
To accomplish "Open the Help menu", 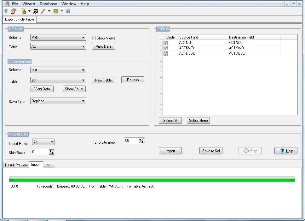I will [x=85, y=4].
